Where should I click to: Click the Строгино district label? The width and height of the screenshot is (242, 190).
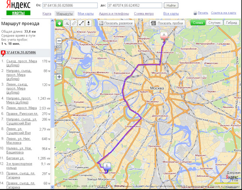[77, 58]
